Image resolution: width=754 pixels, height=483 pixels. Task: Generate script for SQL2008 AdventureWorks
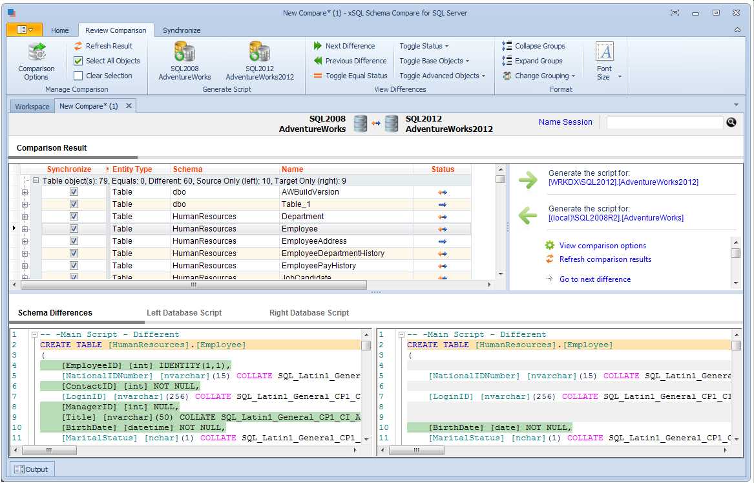[185, 61]
